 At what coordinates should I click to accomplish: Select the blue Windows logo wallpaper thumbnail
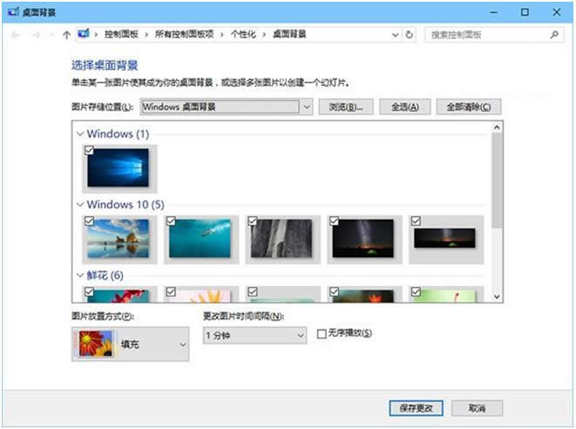click(x=119, y=167)
